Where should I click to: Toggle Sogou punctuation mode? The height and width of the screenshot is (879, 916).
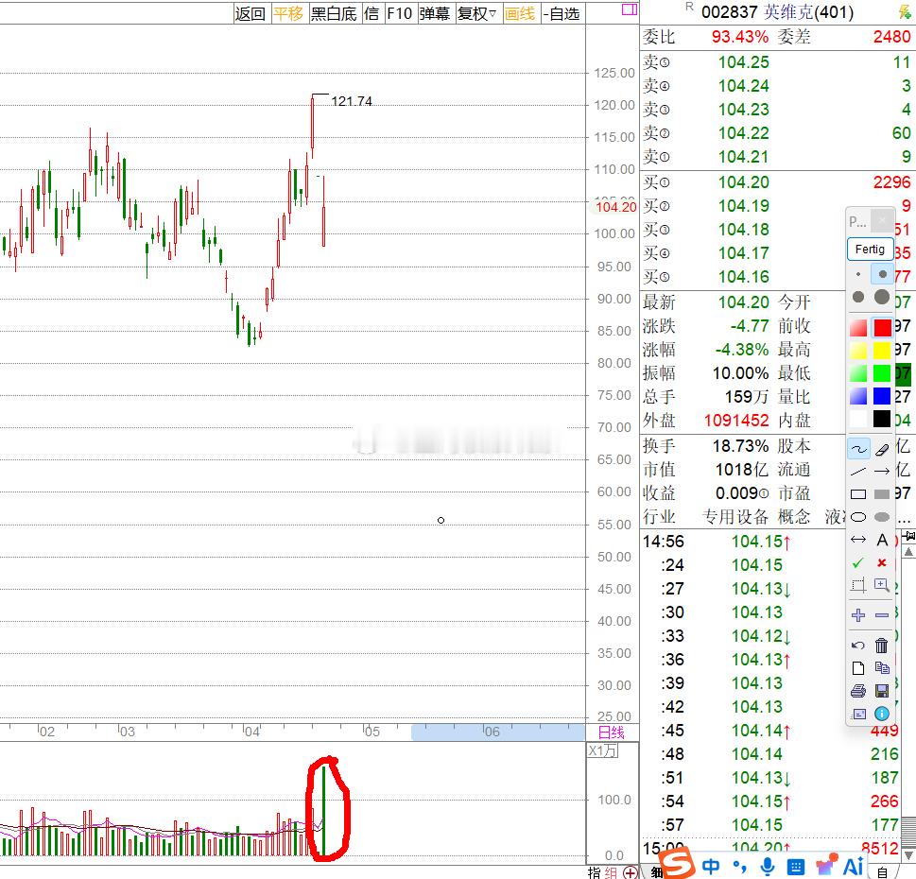point(739,867)
